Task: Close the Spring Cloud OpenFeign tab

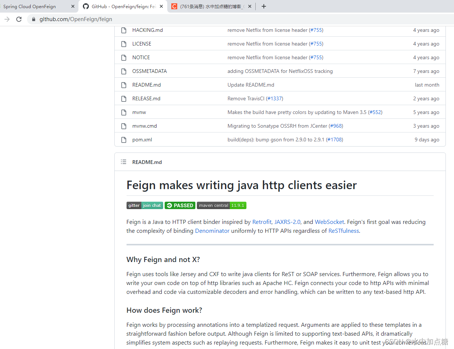Action: 73,6
